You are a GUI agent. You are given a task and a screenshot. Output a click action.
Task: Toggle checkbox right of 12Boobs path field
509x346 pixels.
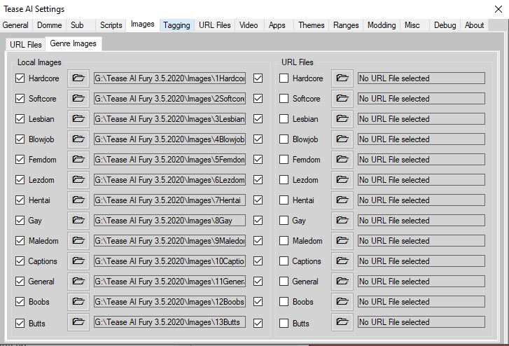click(258, 301)
